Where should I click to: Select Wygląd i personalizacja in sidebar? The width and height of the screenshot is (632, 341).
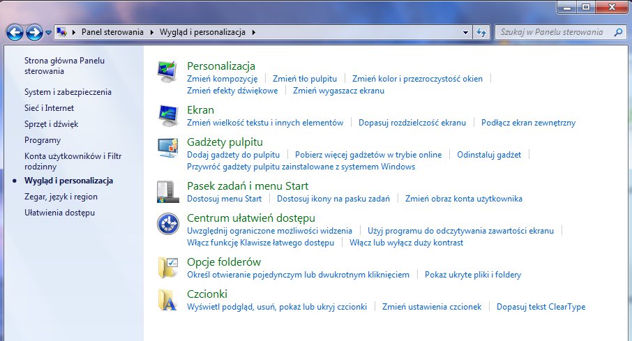tap(68, 181)
